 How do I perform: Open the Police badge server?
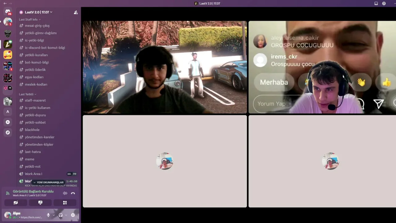(8, 33)
